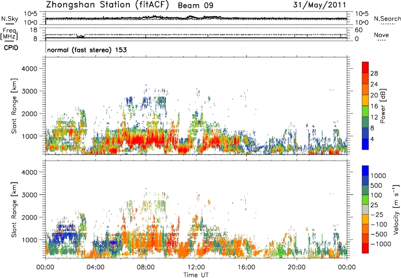Screen dimensions: 401x278
Task: Click the "-1000" tick on Velocity colorbar
Action: click(380, 244)
